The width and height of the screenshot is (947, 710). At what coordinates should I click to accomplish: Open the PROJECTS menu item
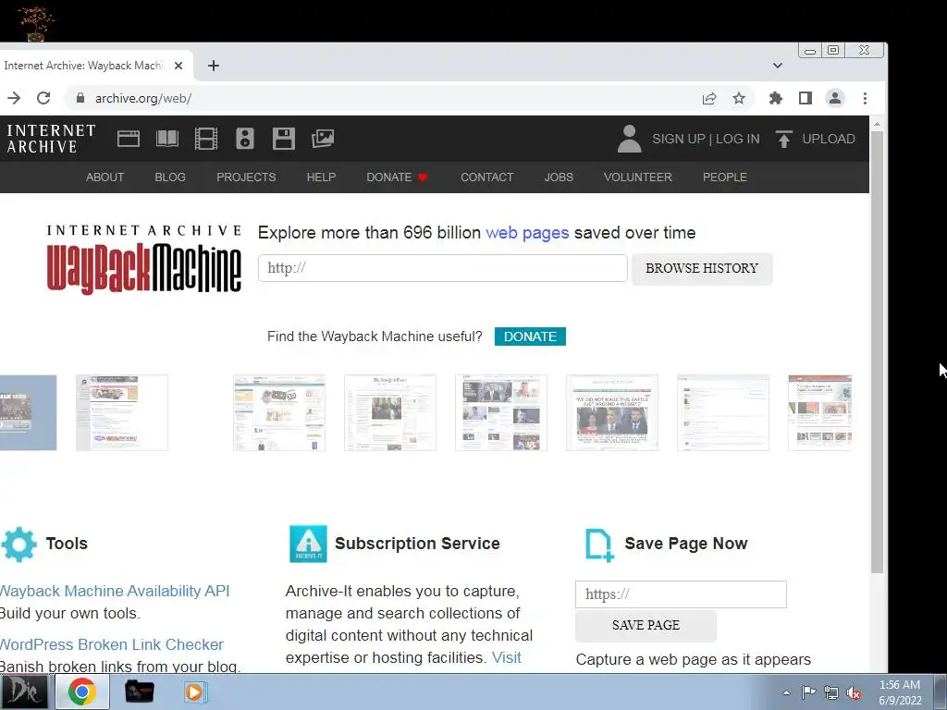[246, 177]
